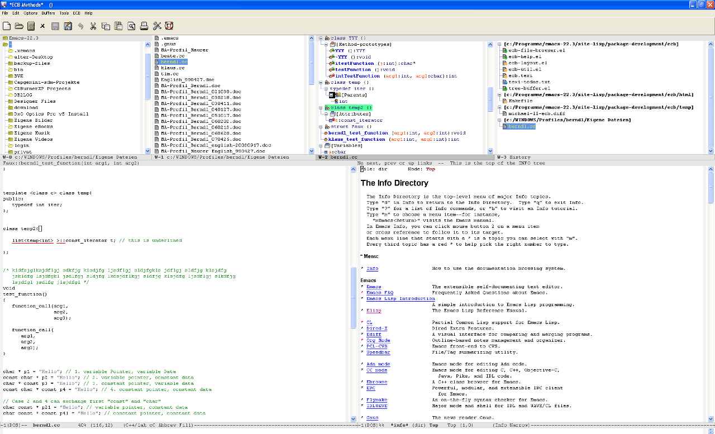Click the Open File folder icon
The width and height of the screenshot is (715, 434).
pyautogui.click(x=19, y=26)
